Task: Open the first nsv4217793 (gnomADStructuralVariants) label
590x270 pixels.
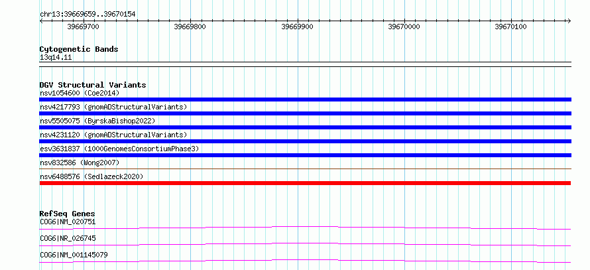Action: [x=113, y=107]
